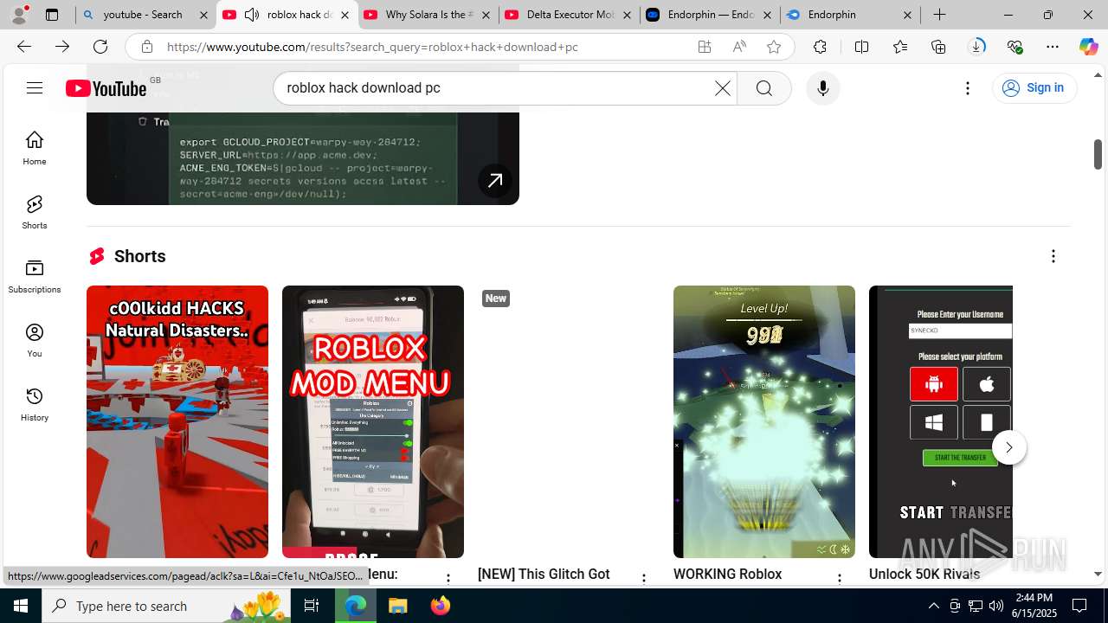Sign in to YouTube
This screenshot has height=623, width=1108.
tap(1034, 87)
